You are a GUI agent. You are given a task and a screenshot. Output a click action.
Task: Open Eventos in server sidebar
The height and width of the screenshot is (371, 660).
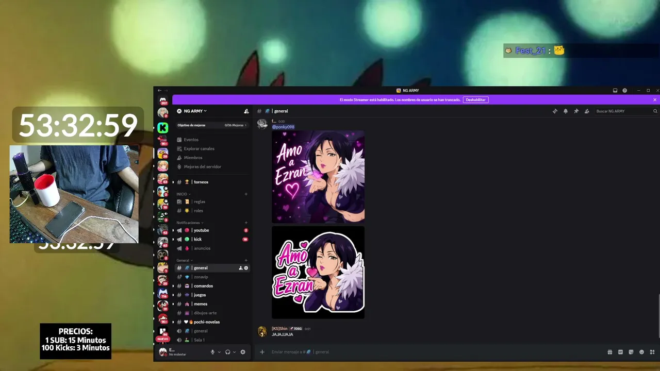coord(212,140)
